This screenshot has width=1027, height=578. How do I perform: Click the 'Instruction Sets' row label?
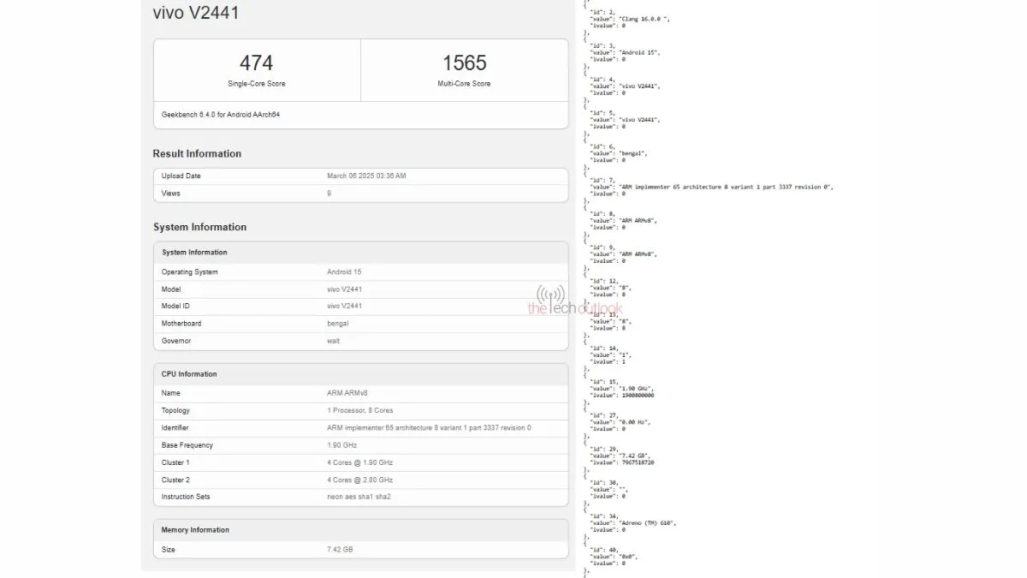[x=186, y=497]
